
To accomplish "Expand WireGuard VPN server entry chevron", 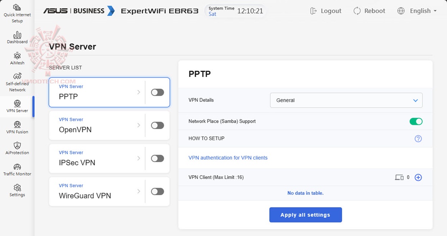I will click(139, 191).
